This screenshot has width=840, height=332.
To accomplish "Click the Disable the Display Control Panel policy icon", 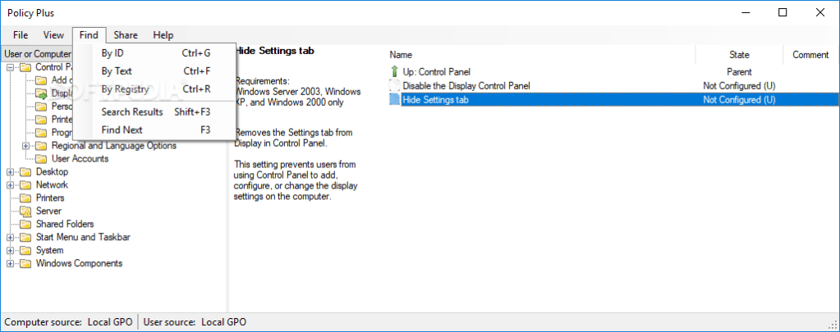I will click(x=394, y=85).
